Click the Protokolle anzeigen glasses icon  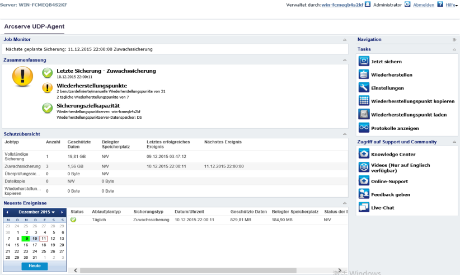click(364, 128)
